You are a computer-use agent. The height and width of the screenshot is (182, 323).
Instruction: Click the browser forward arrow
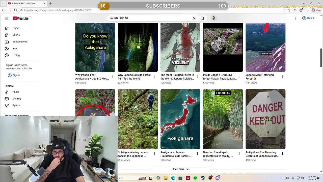9,10
